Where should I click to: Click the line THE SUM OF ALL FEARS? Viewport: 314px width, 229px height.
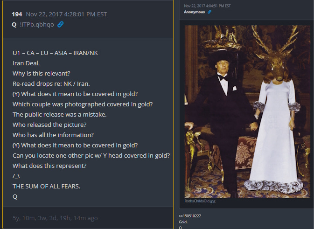point(47,187)
